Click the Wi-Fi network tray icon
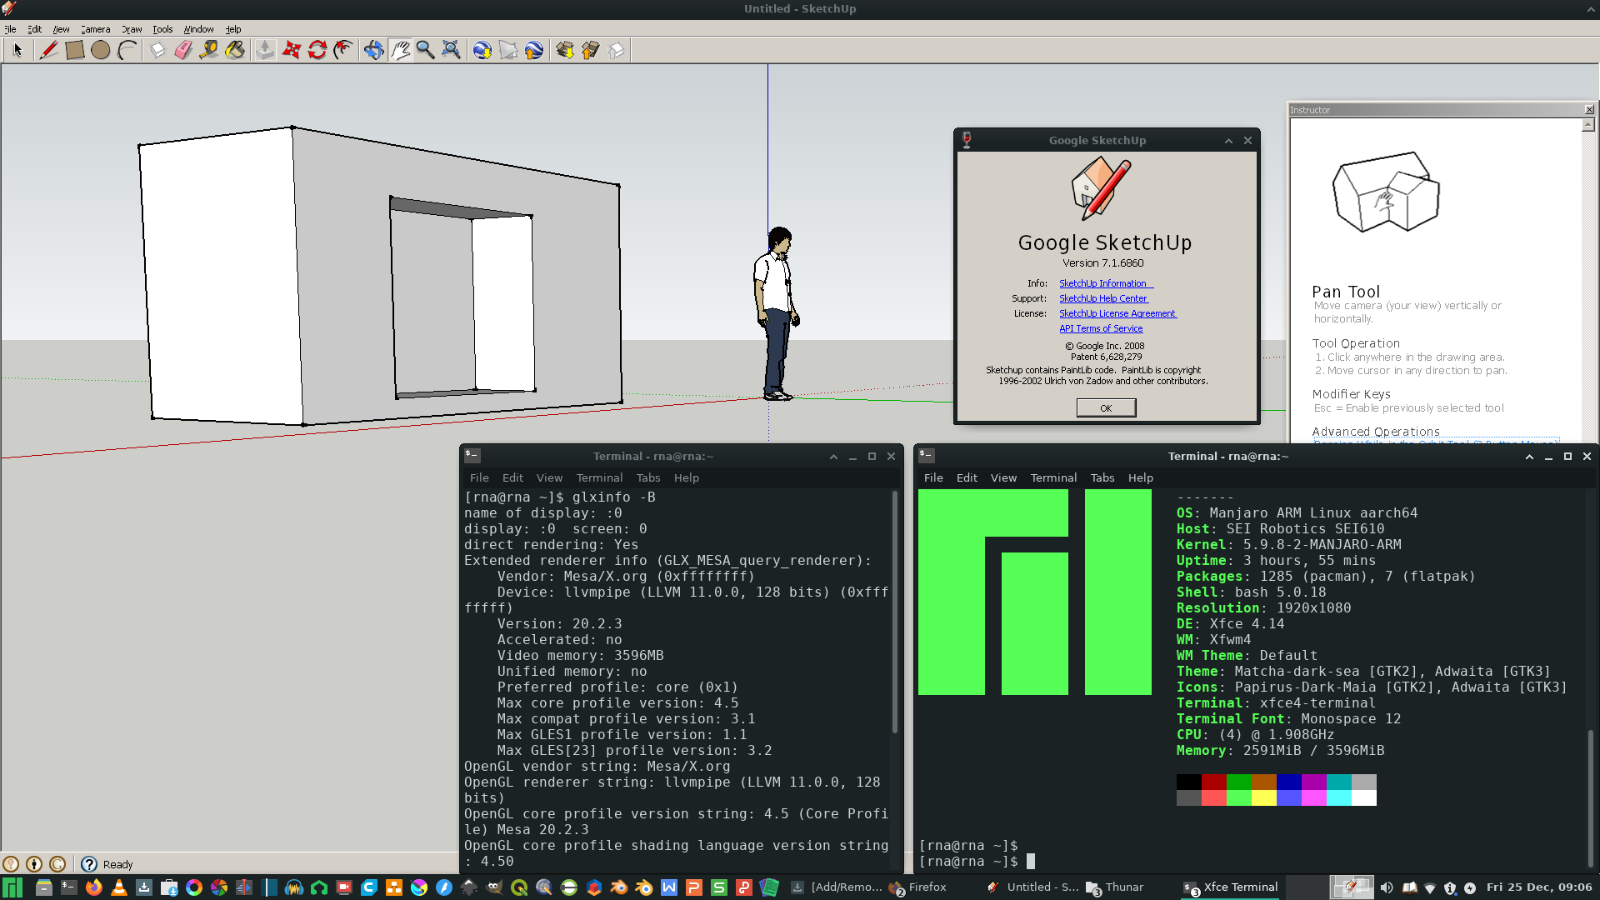Screen dimensions: 1600x900 (x=1430, y=887)
